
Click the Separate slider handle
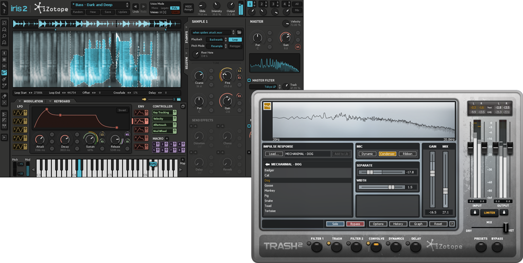(x=370, y=173)
